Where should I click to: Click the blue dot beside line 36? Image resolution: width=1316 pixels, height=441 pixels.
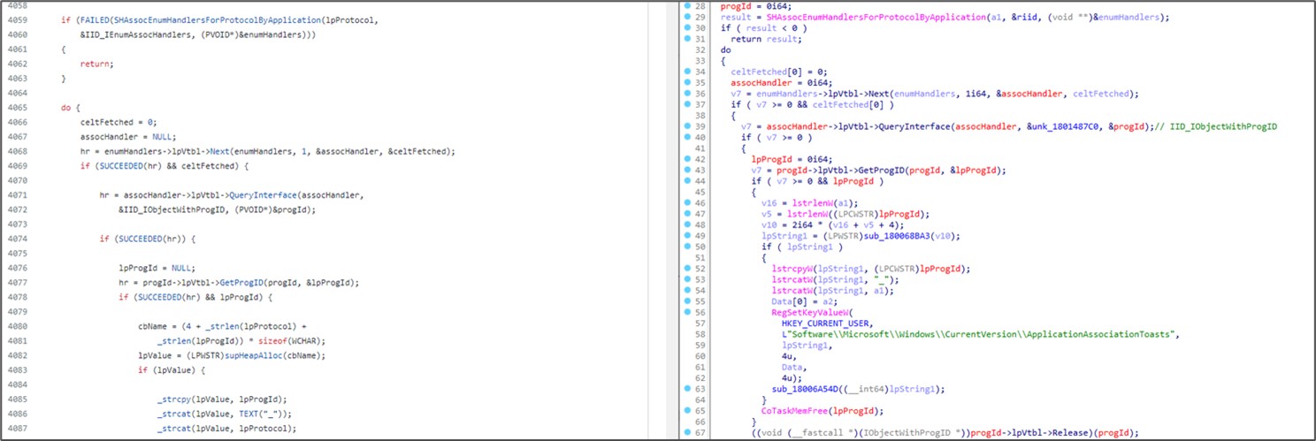click(688, 94)
